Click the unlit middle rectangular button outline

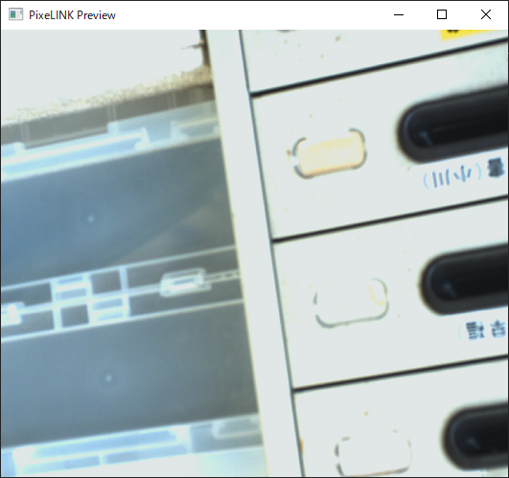[x=351, y=302]
